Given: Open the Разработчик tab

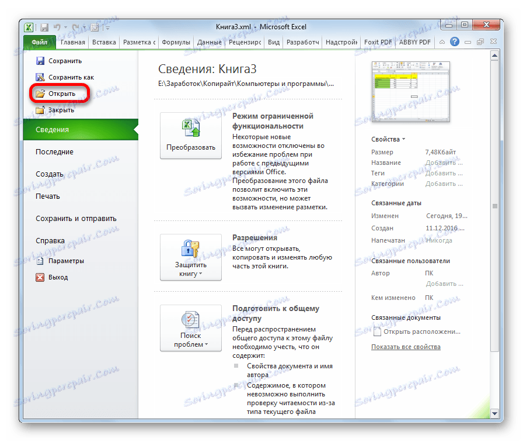Looking at the screenshot, I should [303, 43].
